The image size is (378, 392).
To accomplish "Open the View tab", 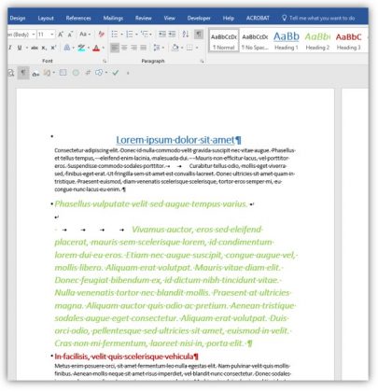I will tap(170, 18).
